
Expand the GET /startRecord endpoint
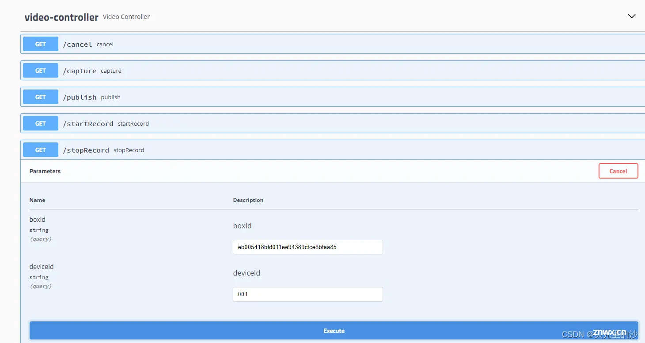click(x=333, y=123)
